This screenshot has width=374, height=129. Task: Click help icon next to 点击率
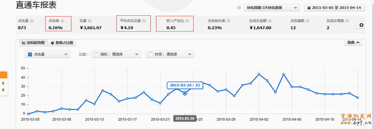pyautogui.click(x=62, y=21)
